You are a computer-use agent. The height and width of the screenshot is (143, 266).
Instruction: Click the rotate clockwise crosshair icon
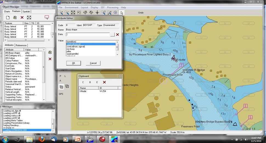click(x=91, y=13)
